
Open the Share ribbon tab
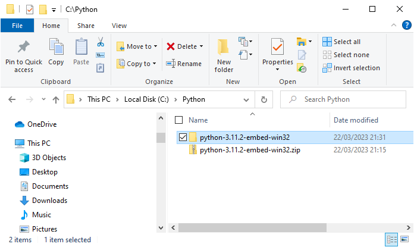point(86,26)
